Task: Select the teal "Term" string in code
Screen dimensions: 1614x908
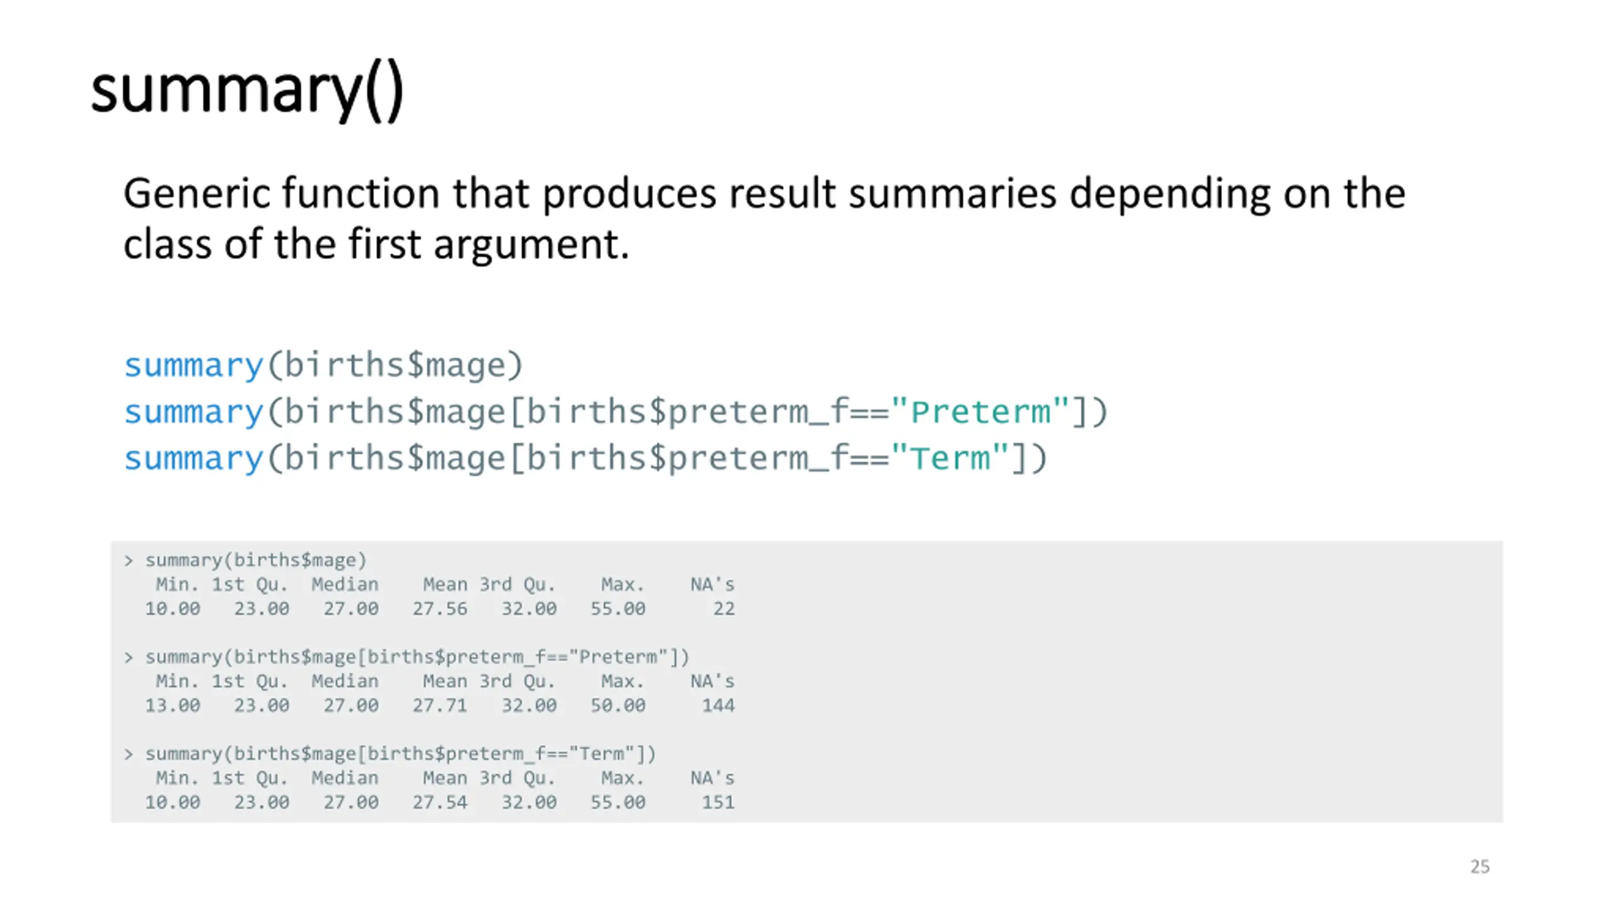Action: point(951,458)
